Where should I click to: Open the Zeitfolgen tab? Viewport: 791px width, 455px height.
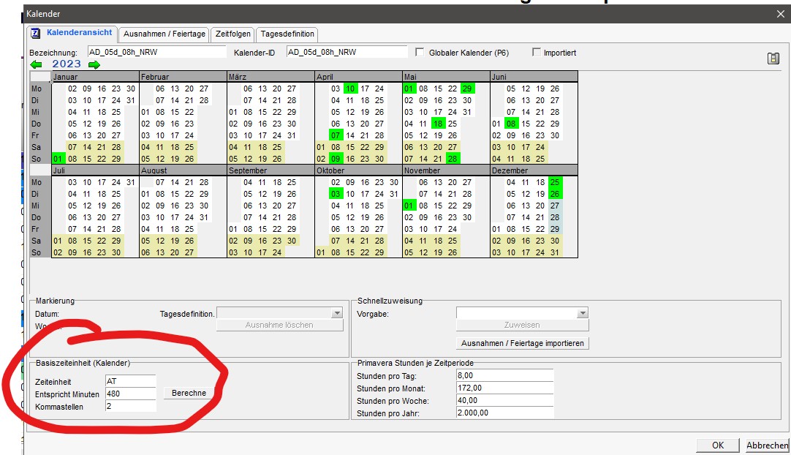click(232, 34)
